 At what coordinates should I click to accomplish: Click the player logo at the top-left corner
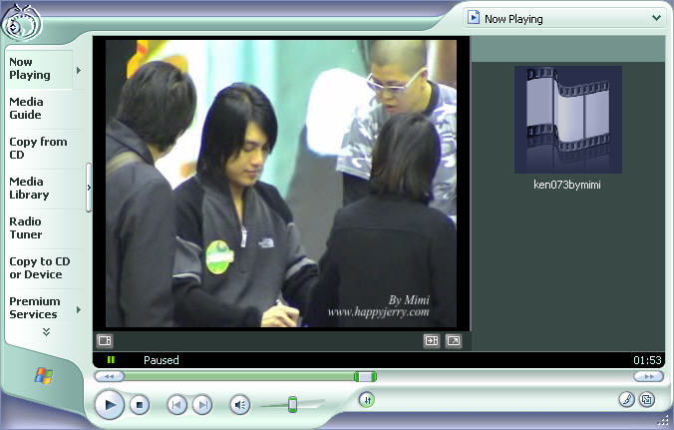pyautogui.click(x=22, y=22)
